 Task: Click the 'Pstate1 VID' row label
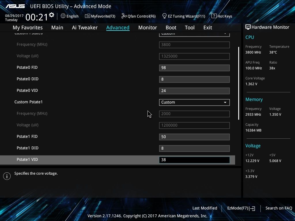(27, 159)
